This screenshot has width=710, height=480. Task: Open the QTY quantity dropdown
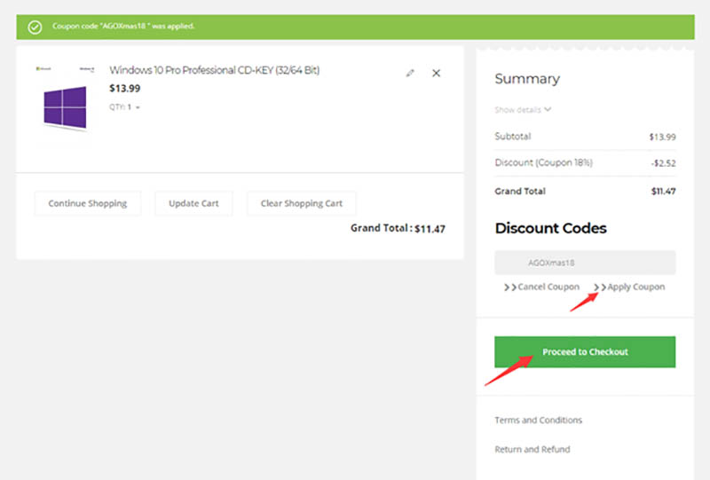click(x=124, y=106)
